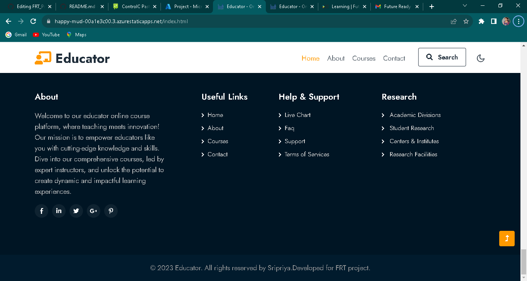Image resolution: width=527 pixels, height=281 pixels.
Task: Open Pinterest via the footer icon
Action: point(111,211)
